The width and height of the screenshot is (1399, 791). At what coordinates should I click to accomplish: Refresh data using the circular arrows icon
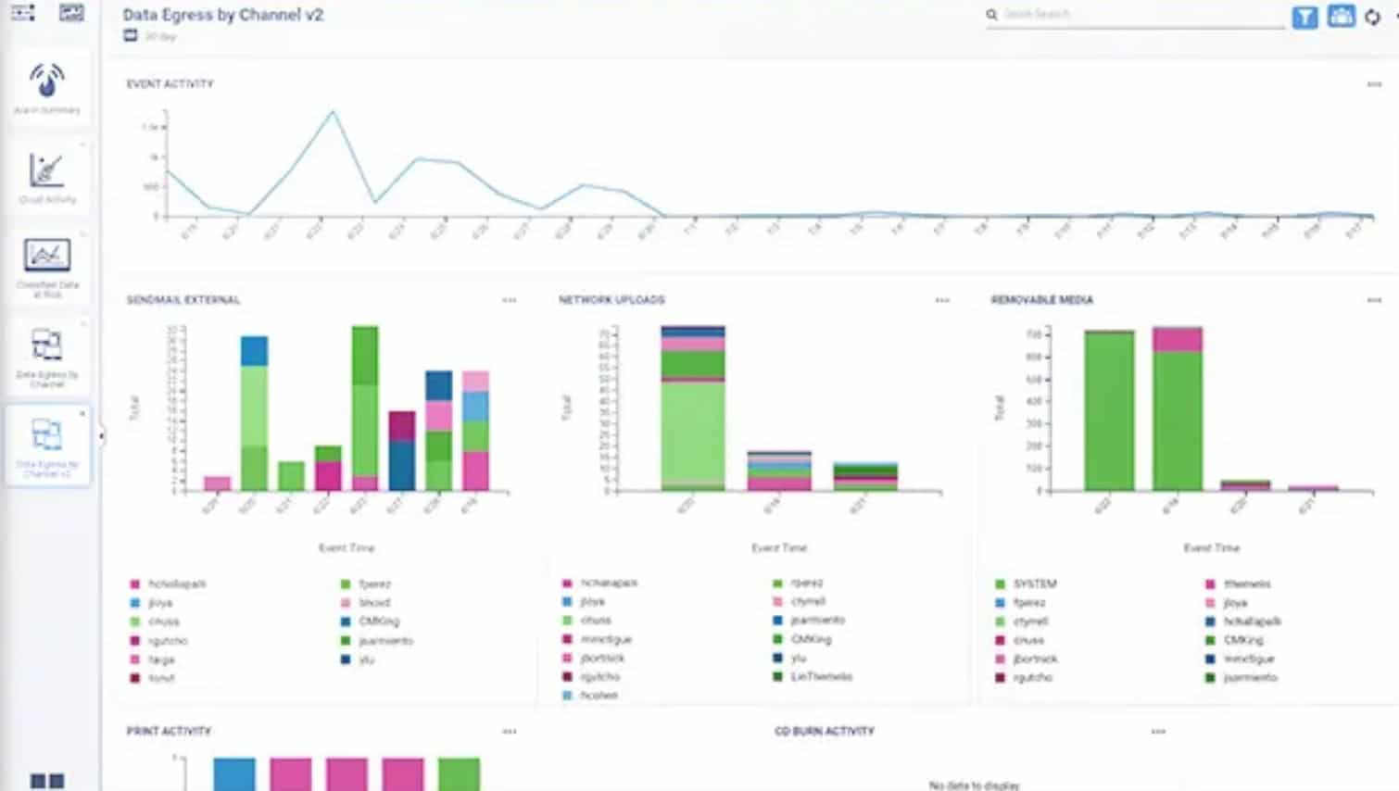coord(1373,17)
